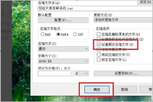Confirm with the 确定 button
Viewport: 153px width, 102px height.
pyautogui.click(x=97, y=90)
